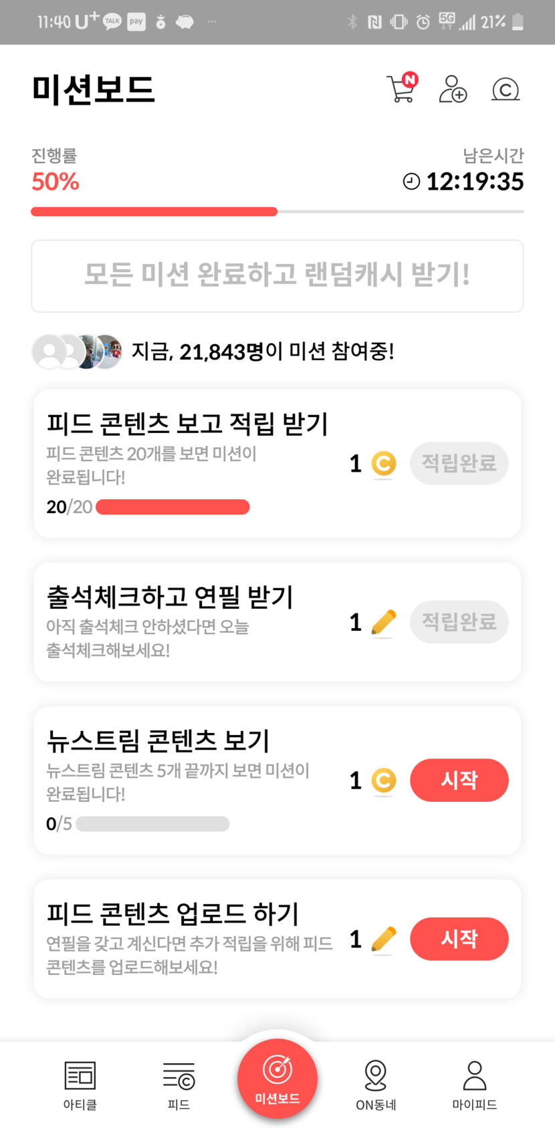Tap the remaining time clock icon

411,182
